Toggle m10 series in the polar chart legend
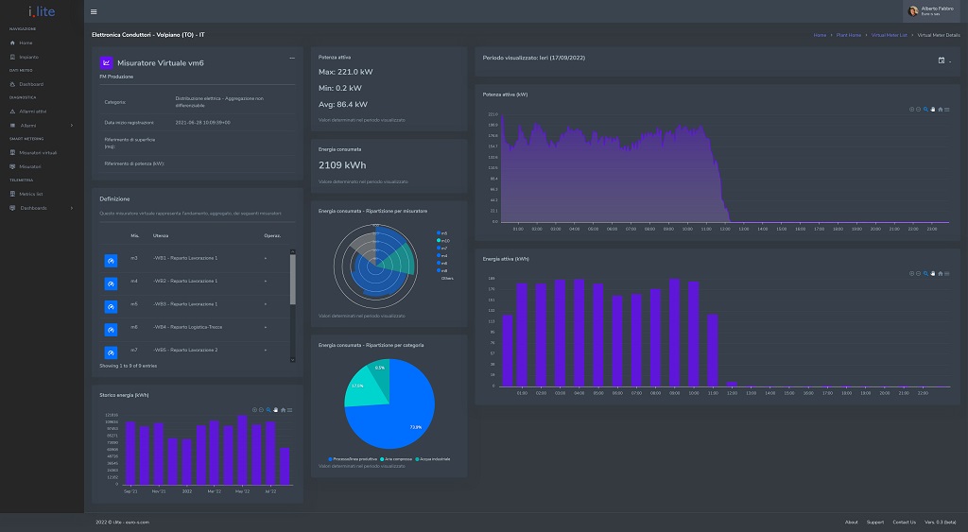The image size is (968, 532). coord(443,241)
